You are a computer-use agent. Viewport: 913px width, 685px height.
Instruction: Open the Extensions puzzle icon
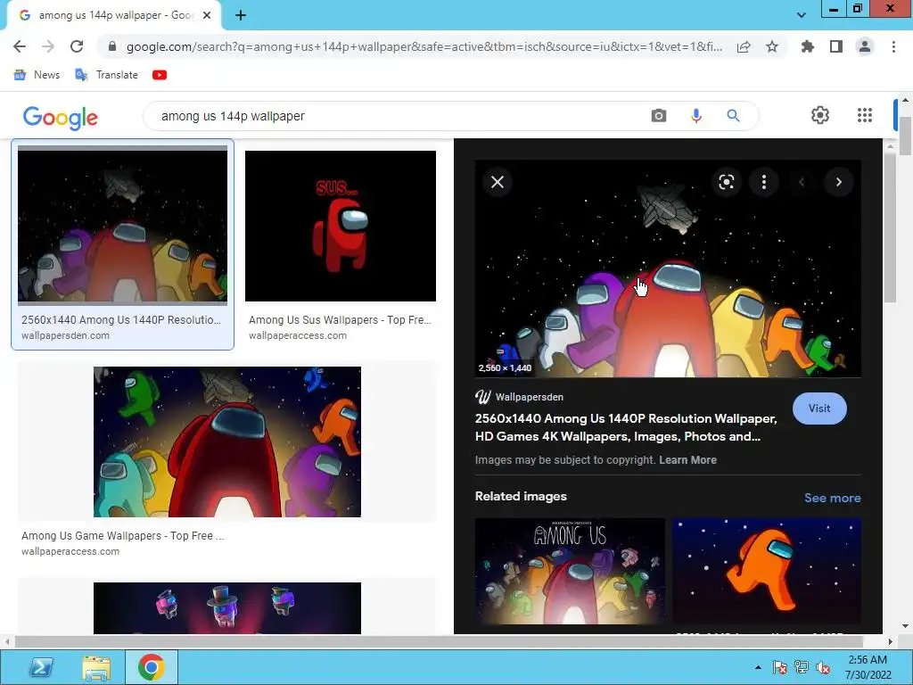point(807,46)
